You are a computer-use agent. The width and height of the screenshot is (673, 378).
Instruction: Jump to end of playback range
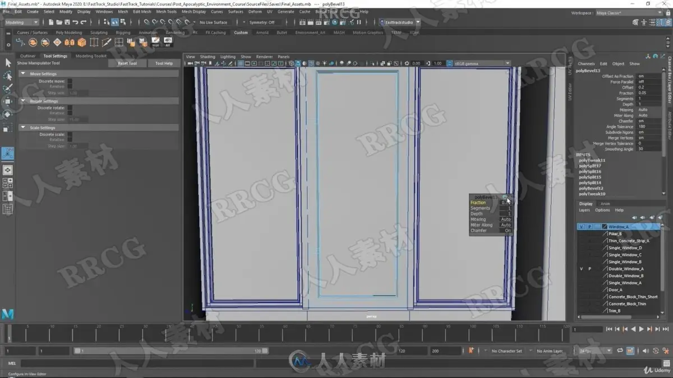tap(665, 329)
